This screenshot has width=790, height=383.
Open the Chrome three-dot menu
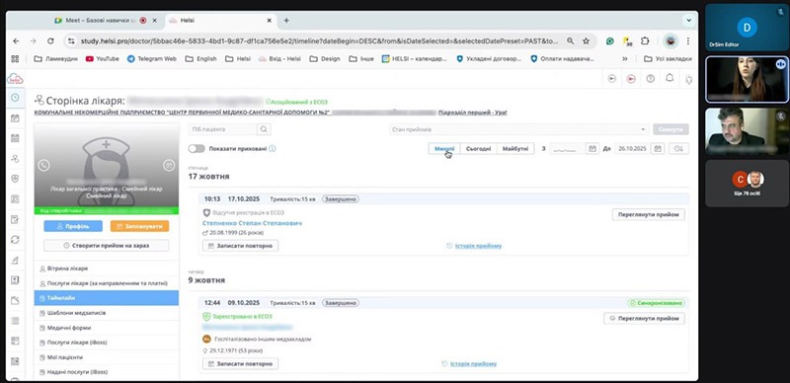pyautogui.click(x=687, y=40)
